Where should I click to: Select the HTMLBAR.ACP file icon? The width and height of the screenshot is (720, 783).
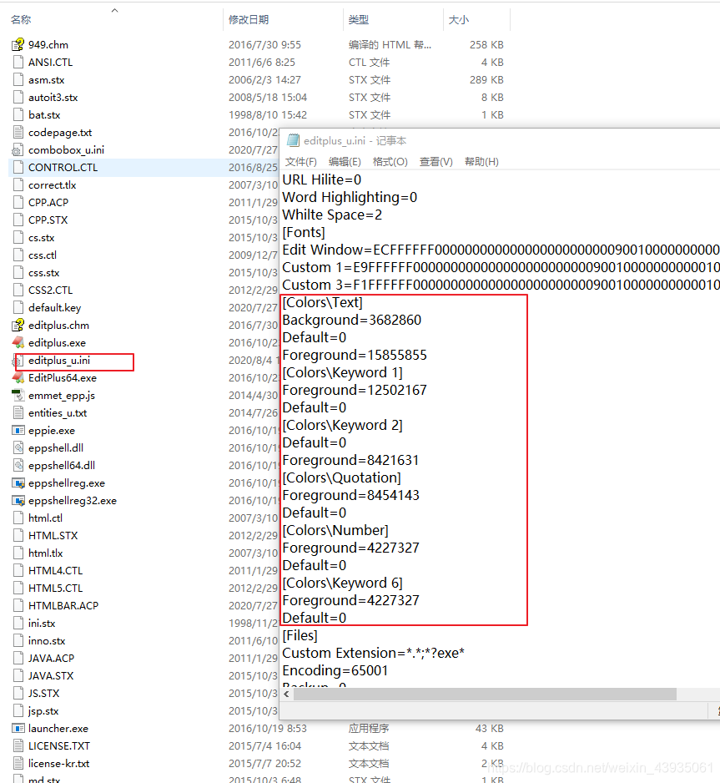(x=18, y=606)
